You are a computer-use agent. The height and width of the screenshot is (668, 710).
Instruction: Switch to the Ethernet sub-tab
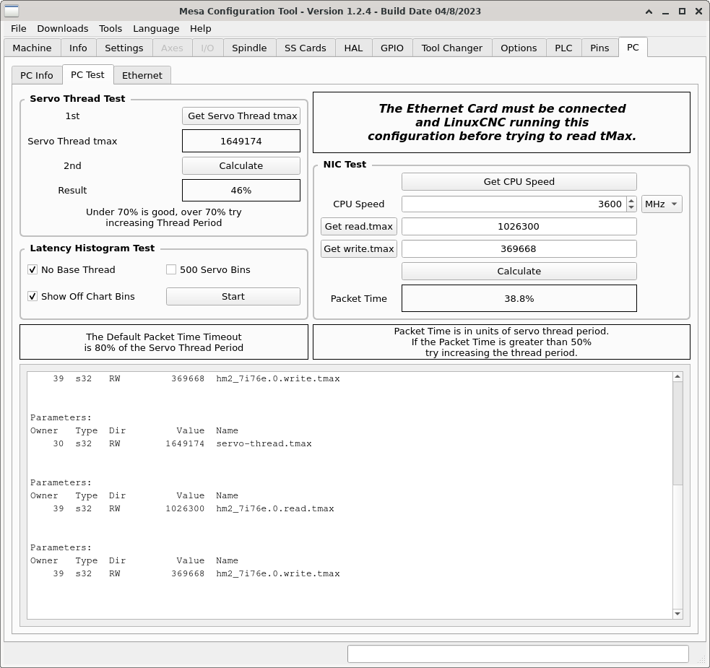142,75
